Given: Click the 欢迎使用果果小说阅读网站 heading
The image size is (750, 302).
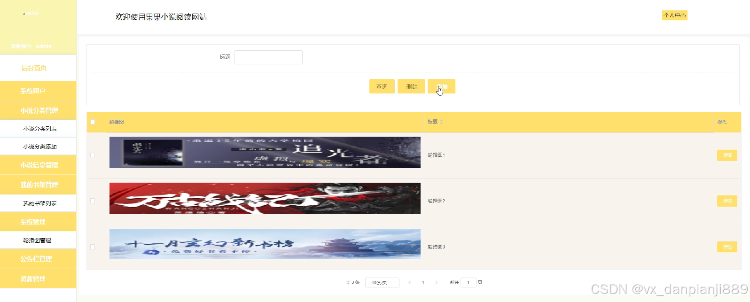Looking at the screenshot, I should [x=161, y=16].
